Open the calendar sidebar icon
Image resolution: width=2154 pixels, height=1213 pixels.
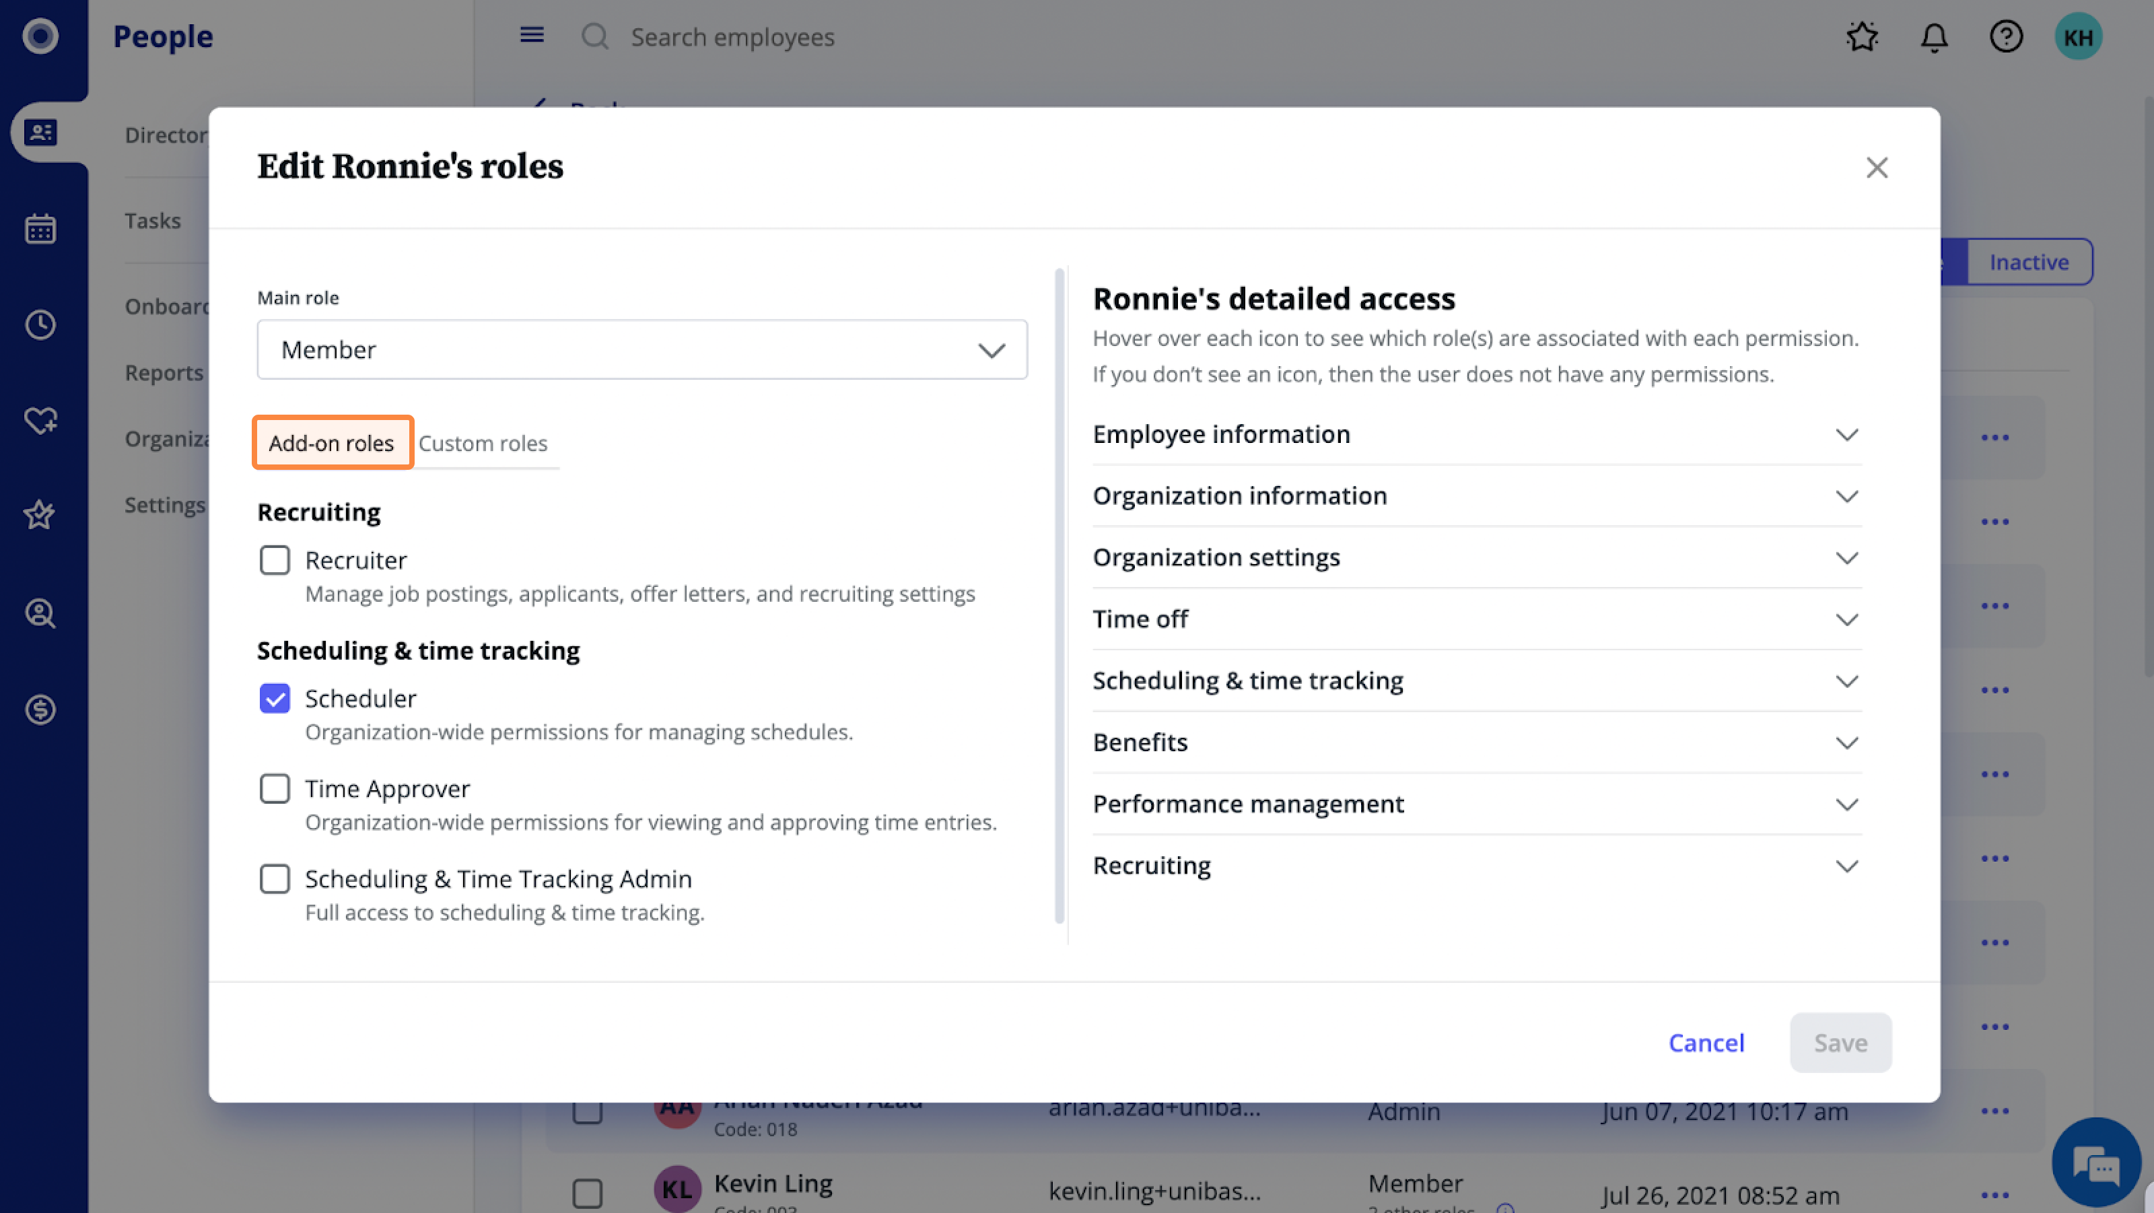click(x=40, y=228)
